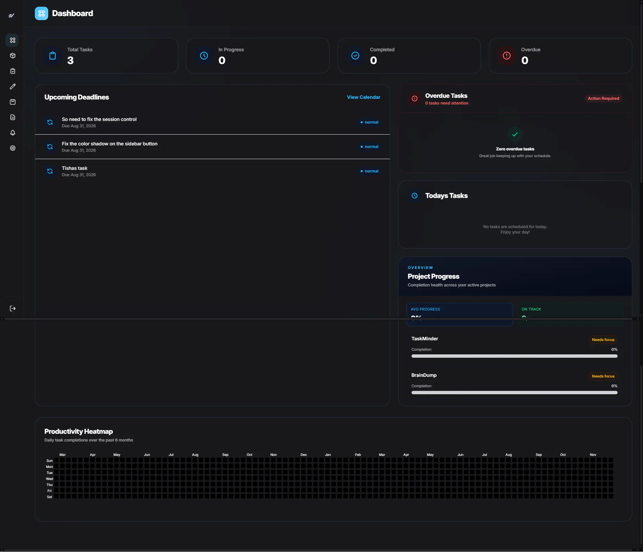Click the 'Sat' row label in heatmap
Image resolution: width=643 pixels, height=552 pixels.
click(x=50, y=497)
